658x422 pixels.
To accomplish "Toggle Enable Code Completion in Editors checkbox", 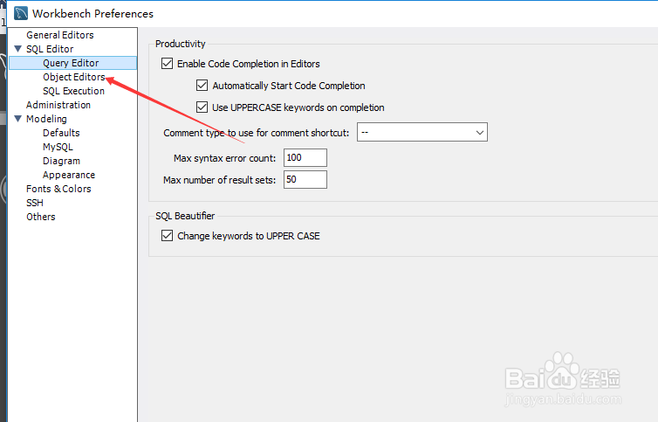I will pos(167,64).
